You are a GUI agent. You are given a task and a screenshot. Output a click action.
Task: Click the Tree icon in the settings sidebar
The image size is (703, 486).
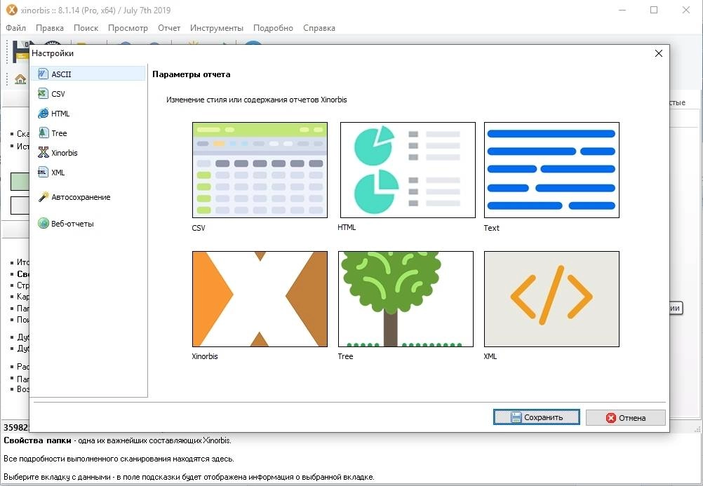pyautogui.click(x=43, y=133)
